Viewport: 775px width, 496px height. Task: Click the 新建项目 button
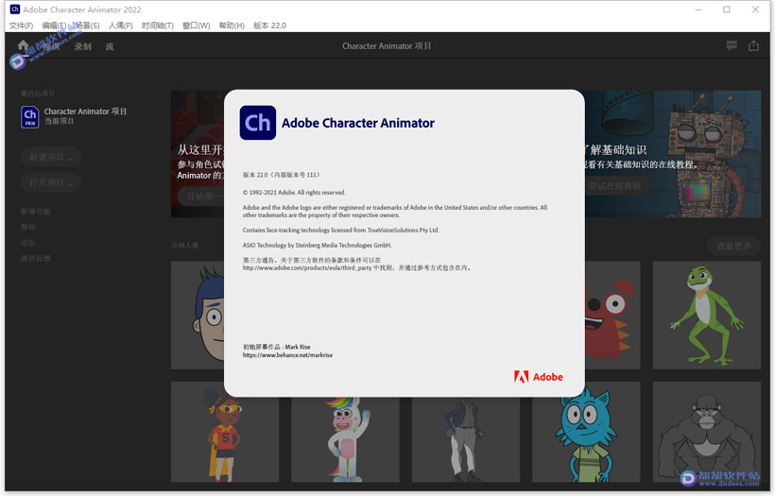point(51,157)
